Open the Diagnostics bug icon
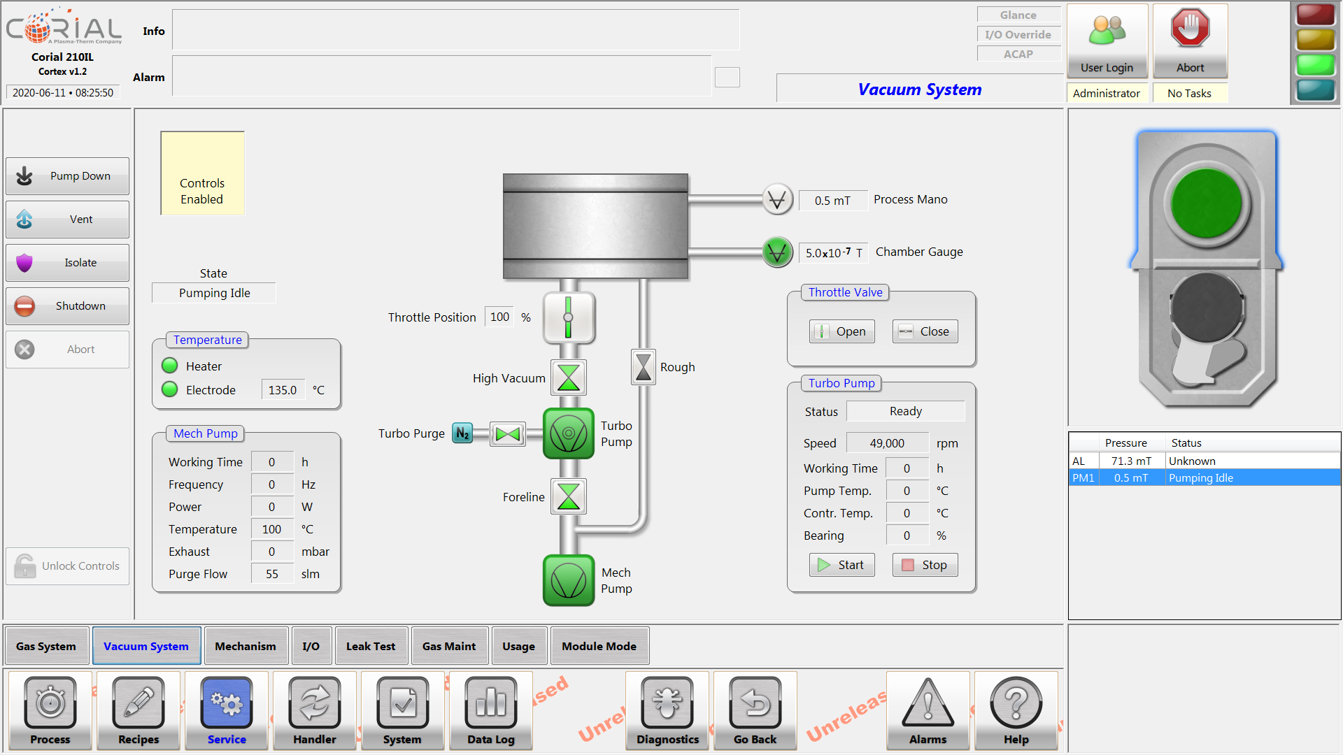Screen dimensions: 1343x755 point(667,710)
